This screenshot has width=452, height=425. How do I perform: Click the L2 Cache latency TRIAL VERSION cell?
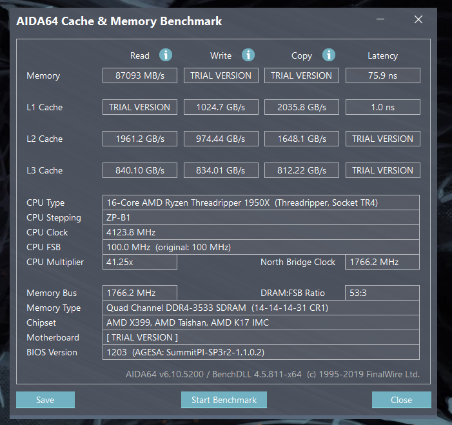[383, 139]
